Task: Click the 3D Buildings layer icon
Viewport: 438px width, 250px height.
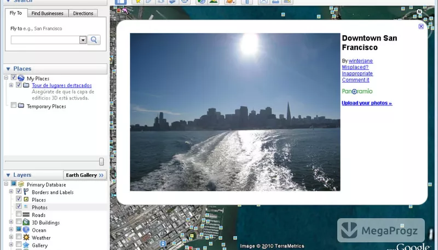Action: (x=26, y=222)
